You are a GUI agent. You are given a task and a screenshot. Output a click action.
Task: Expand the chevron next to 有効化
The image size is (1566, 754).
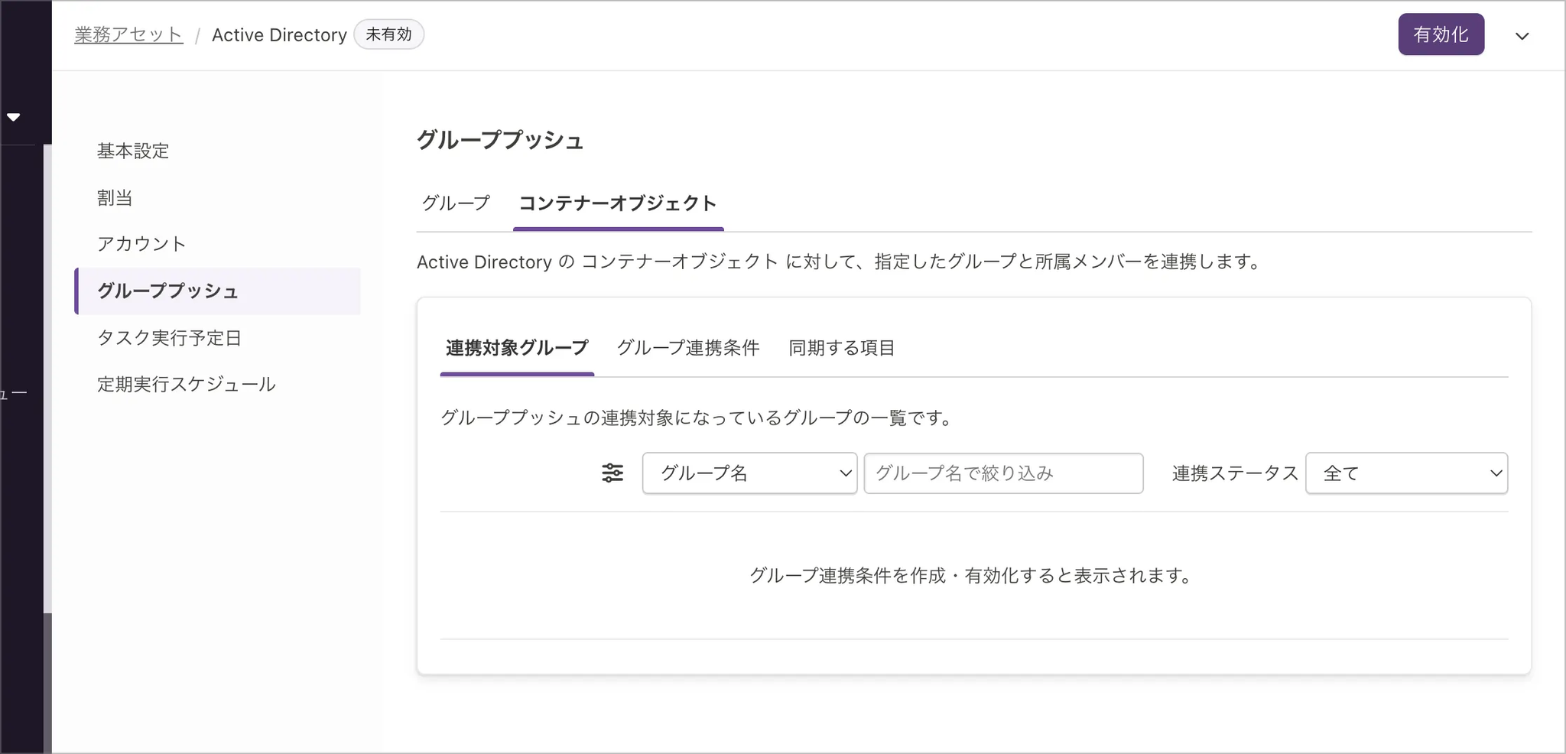tap(1522, 36)
